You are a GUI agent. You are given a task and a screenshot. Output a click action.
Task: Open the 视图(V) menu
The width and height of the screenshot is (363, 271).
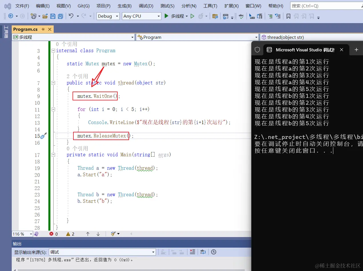point(63,6)
